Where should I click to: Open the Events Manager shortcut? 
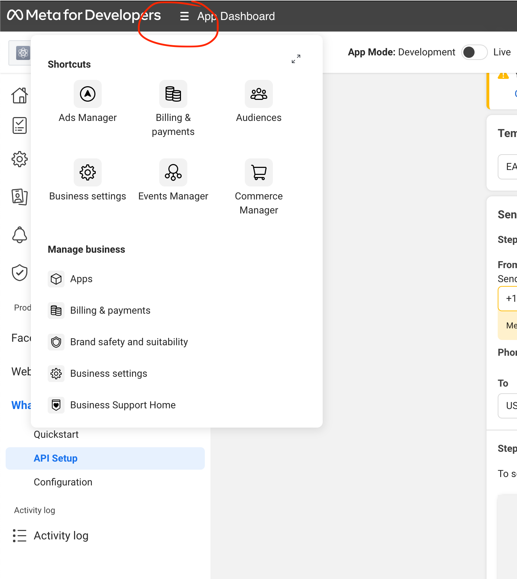pos(173,180)
